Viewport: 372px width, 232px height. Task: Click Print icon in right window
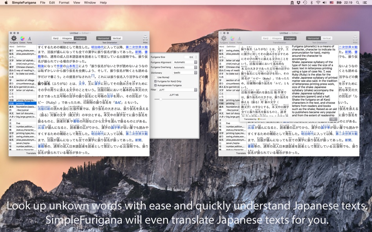coord(355,38)
